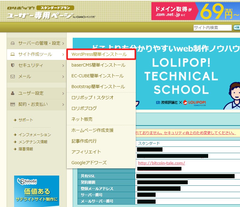Screen dimensions: 240x207
Task: Go to the メンテナンス情報 link
Action: [x=33, y=142]
